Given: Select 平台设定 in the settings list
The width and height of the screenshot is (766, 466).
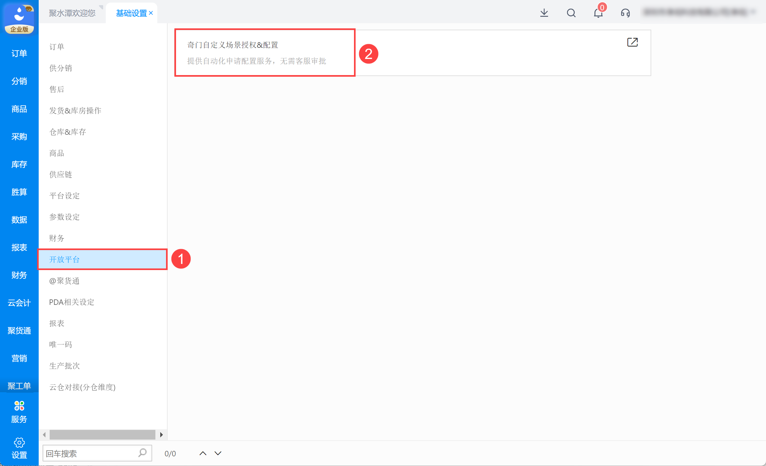Looking at the screenshot, I should point(64,196).
